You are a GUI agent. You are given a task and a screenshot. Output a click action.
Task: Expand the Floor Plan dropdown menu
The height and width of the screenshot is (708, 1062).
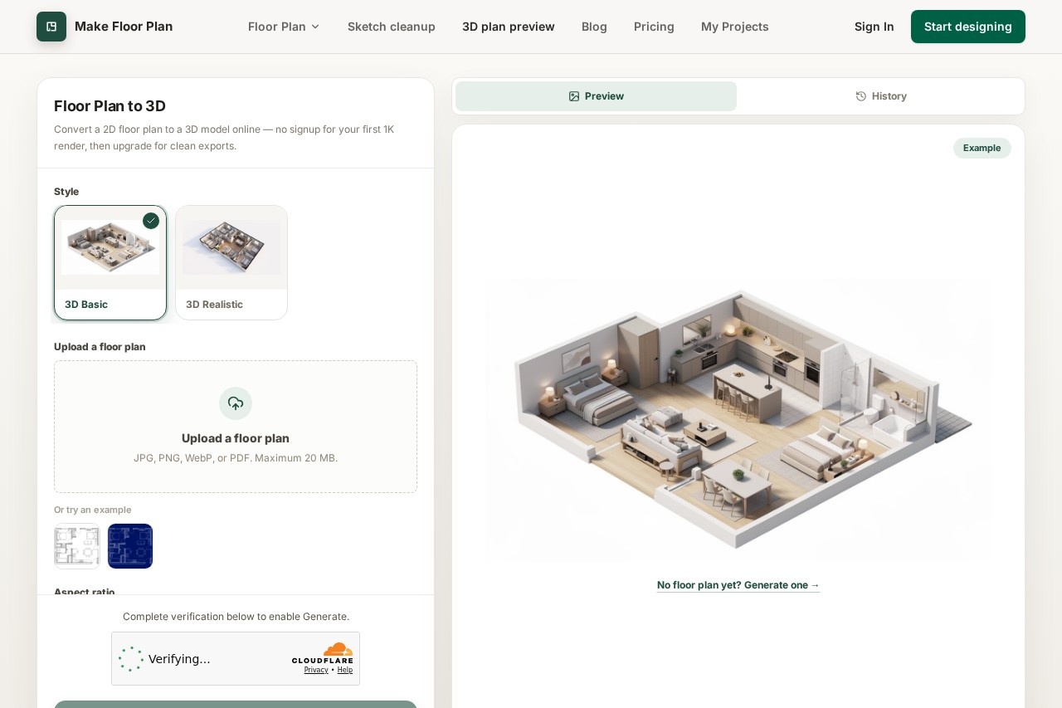pyautogui.click(x=284, y=27)
